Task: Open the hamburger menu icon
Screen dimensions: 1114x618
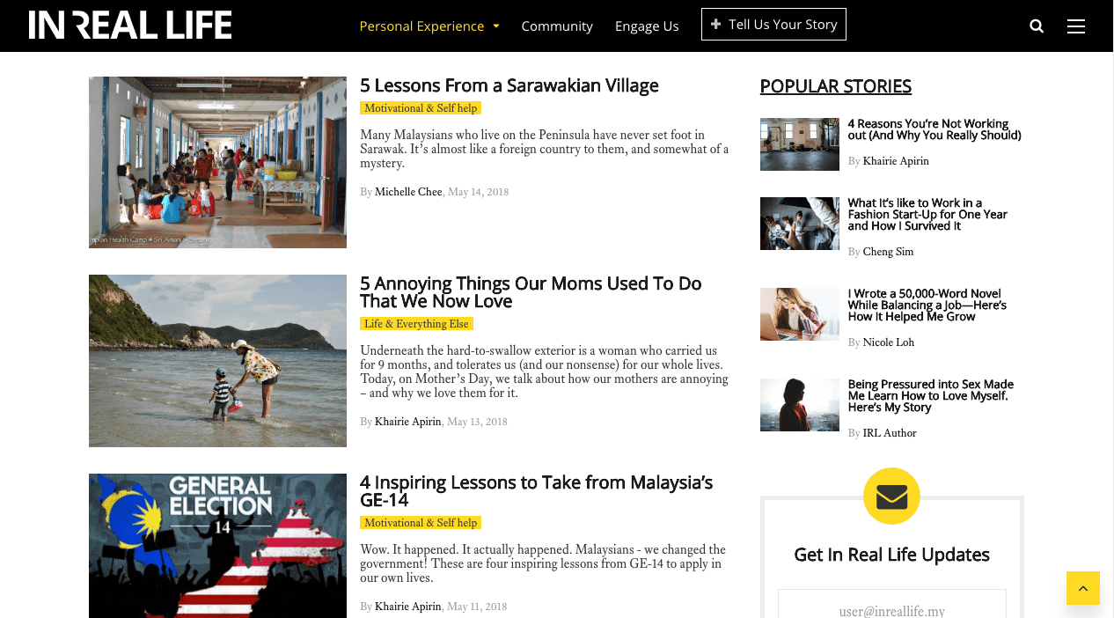Action: pyautogui.click(x=1075, y=26)
